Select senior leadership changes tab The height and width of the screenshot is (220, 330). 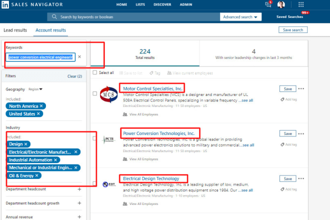(253, 53)
